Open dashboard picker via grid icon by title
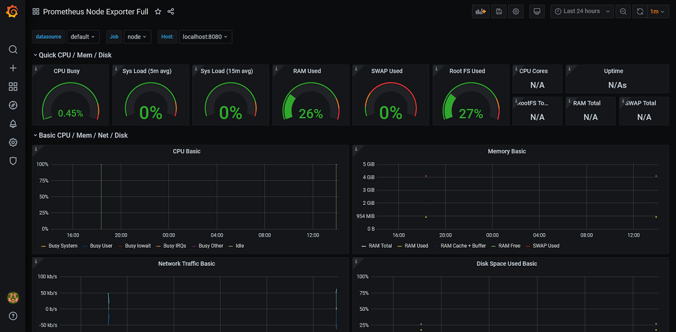This screenshot has height=332, width=676. tap(36, 11)
